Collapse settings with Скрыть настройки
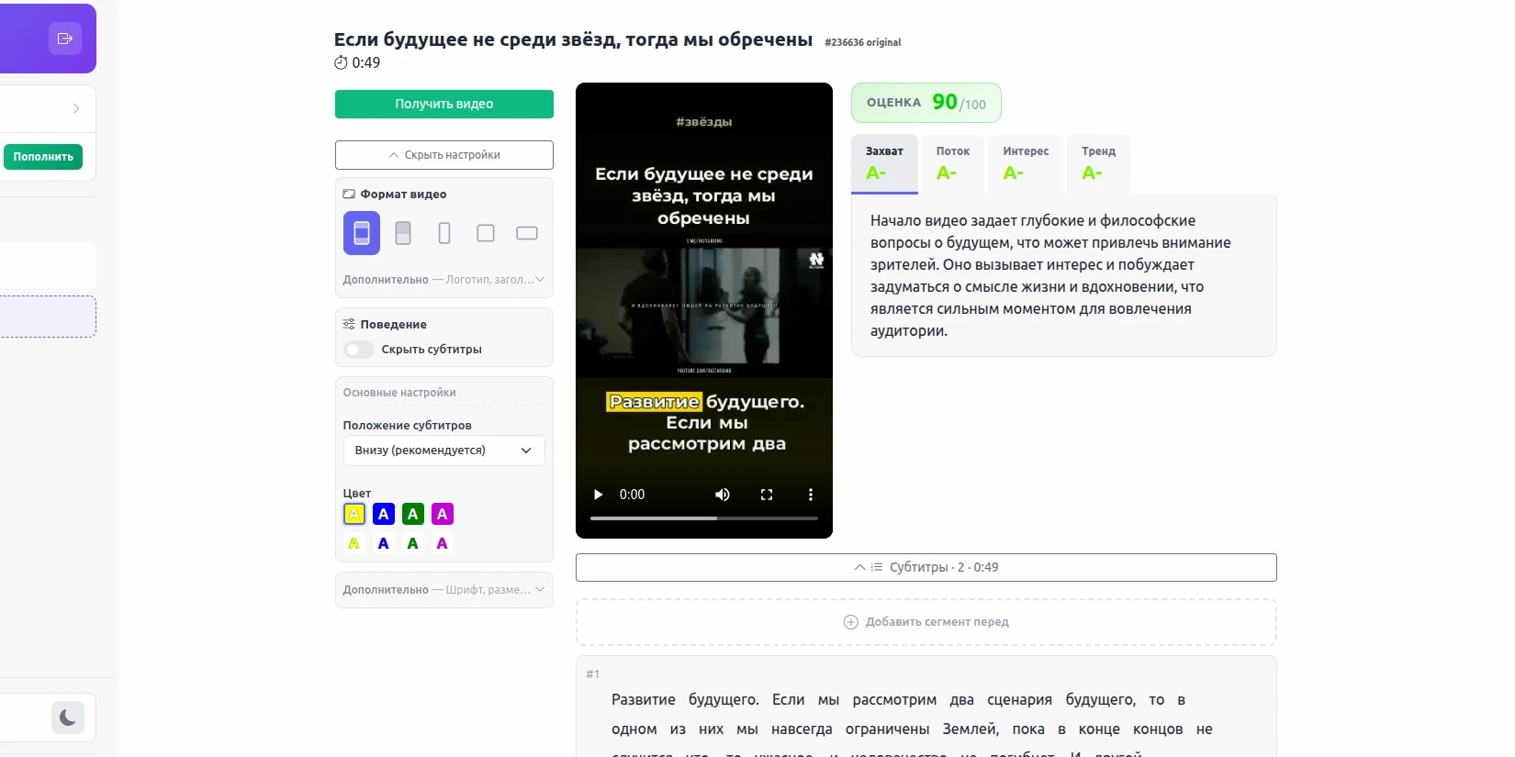Viewport: 1515px width, 757px height. coord(444,155)
